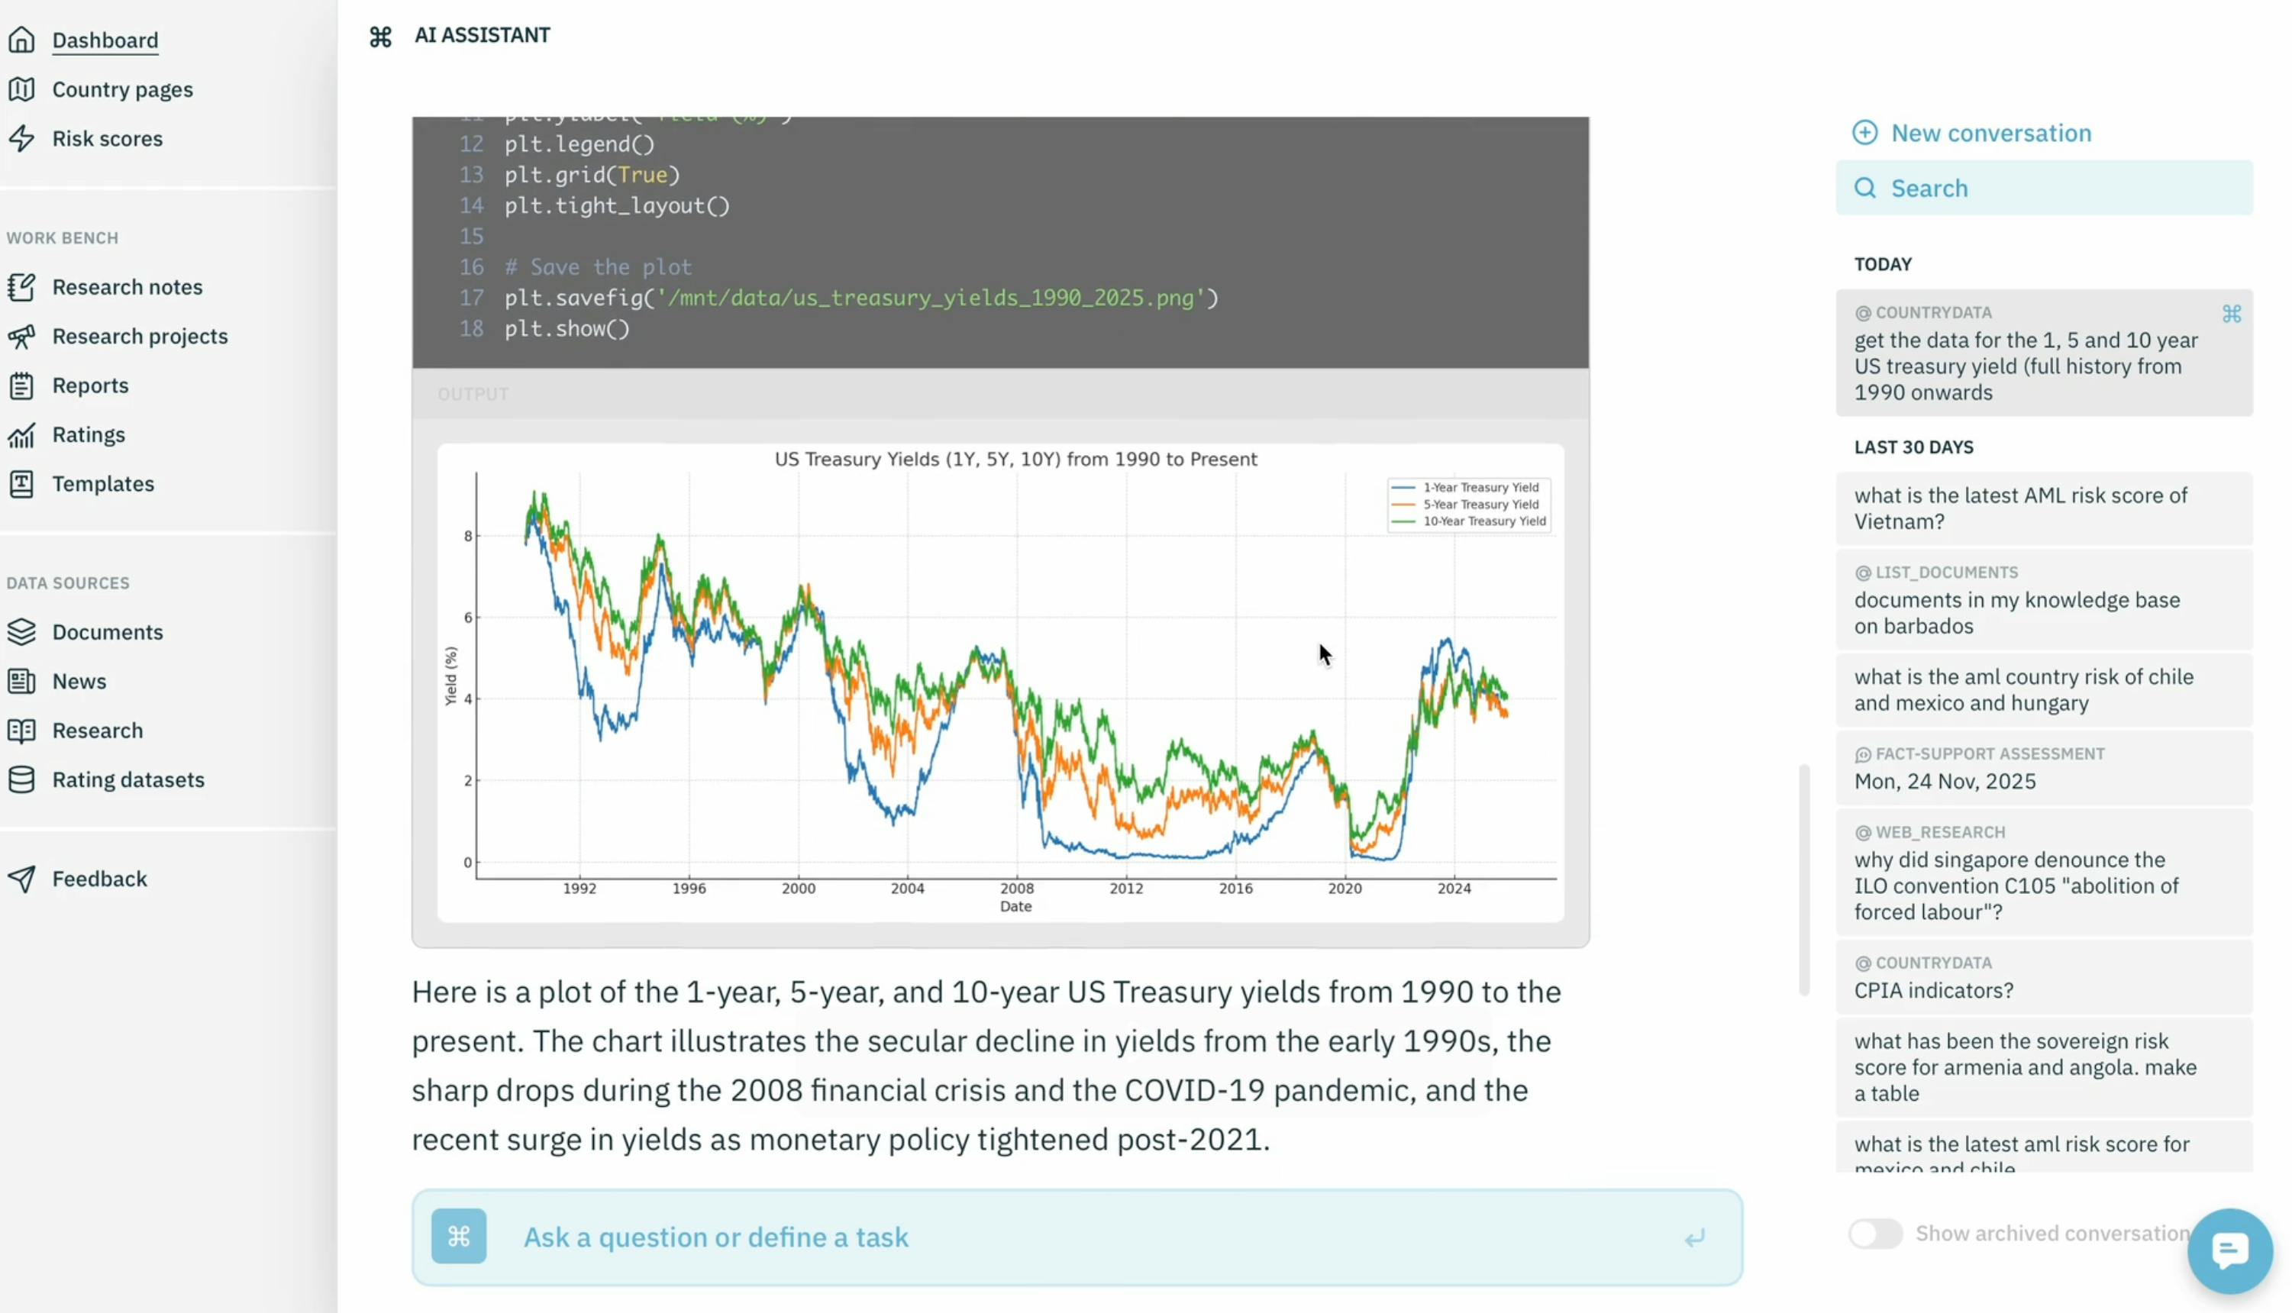Go to the Templates section
Image resolution: width=2292 pixels, height=1313 pixels.
point(103,484)
